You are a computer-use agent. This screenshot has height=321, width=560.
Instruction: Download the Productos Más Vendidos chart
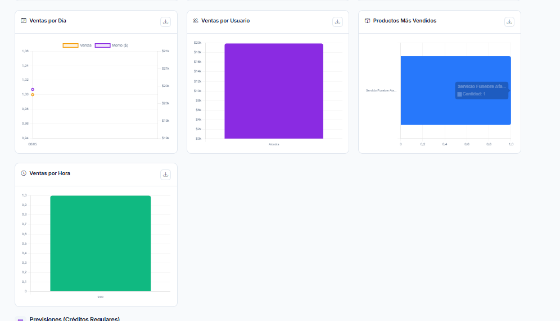[509, 22]
